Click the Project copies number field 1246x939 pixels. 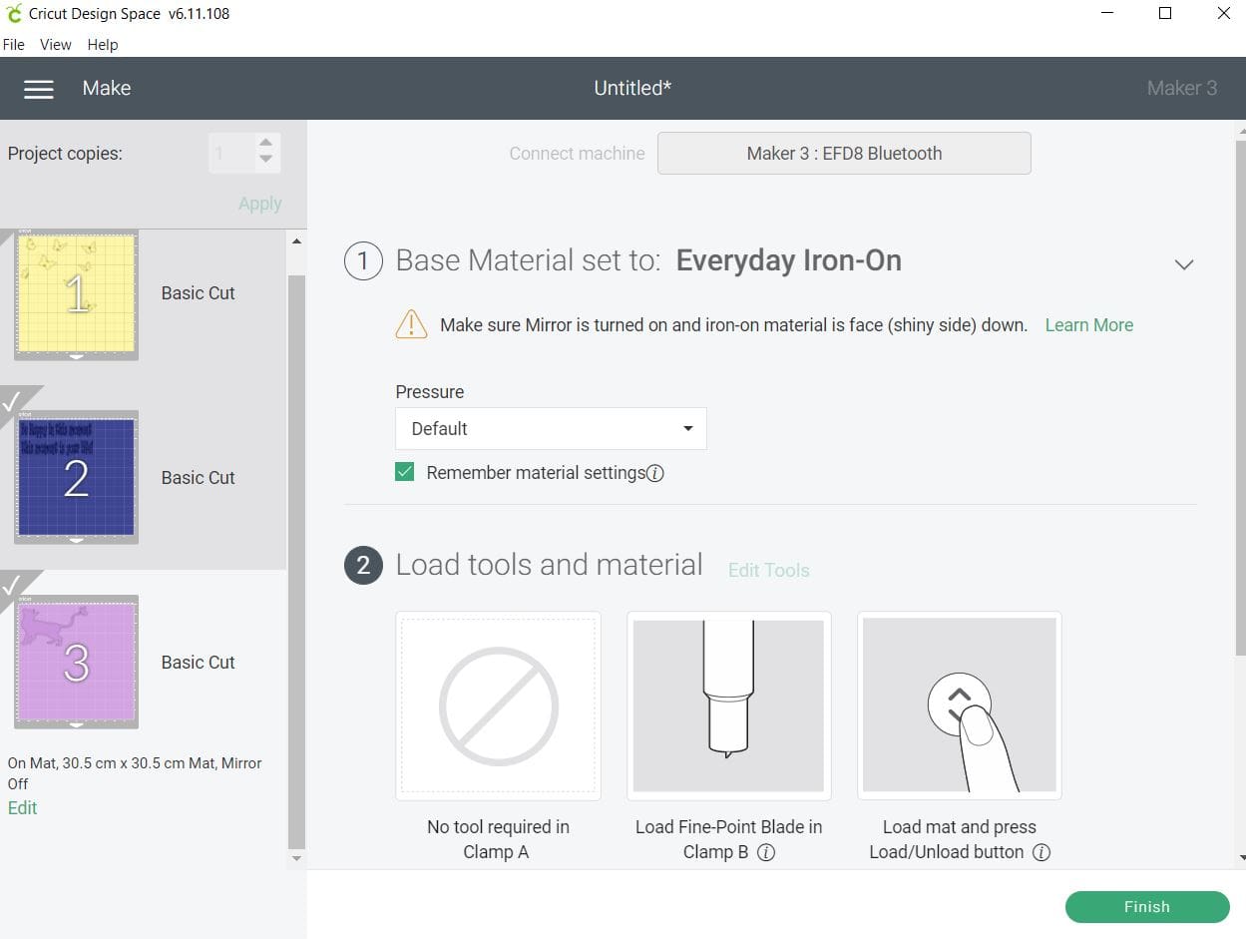coord(231,153)
